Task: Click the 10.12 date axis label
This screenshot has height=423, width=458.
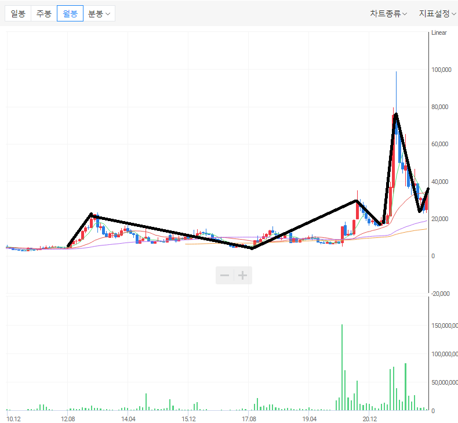Action: tap(14, 419)
